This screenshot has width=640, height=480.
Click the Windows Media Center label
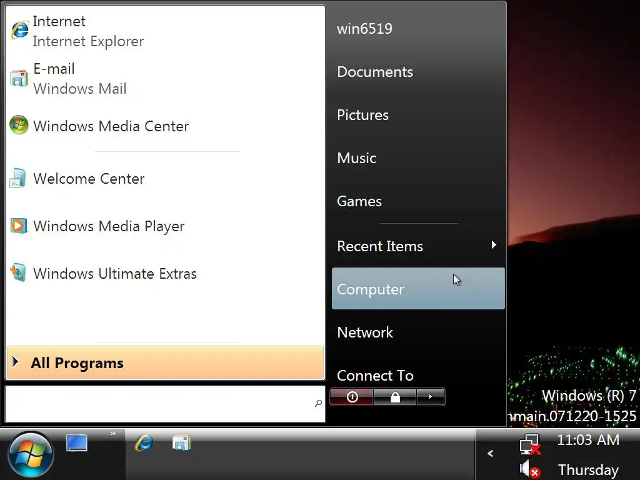(x=111, y=126)
